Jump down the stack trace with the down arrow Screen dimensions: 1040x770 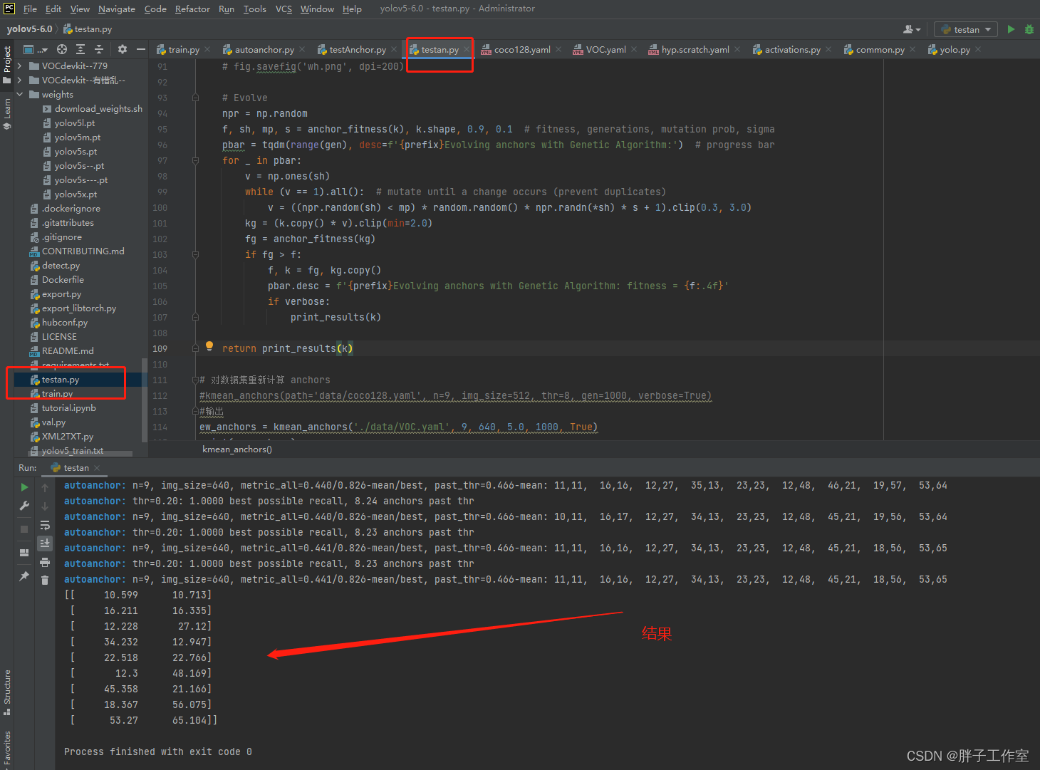(45, 506)
